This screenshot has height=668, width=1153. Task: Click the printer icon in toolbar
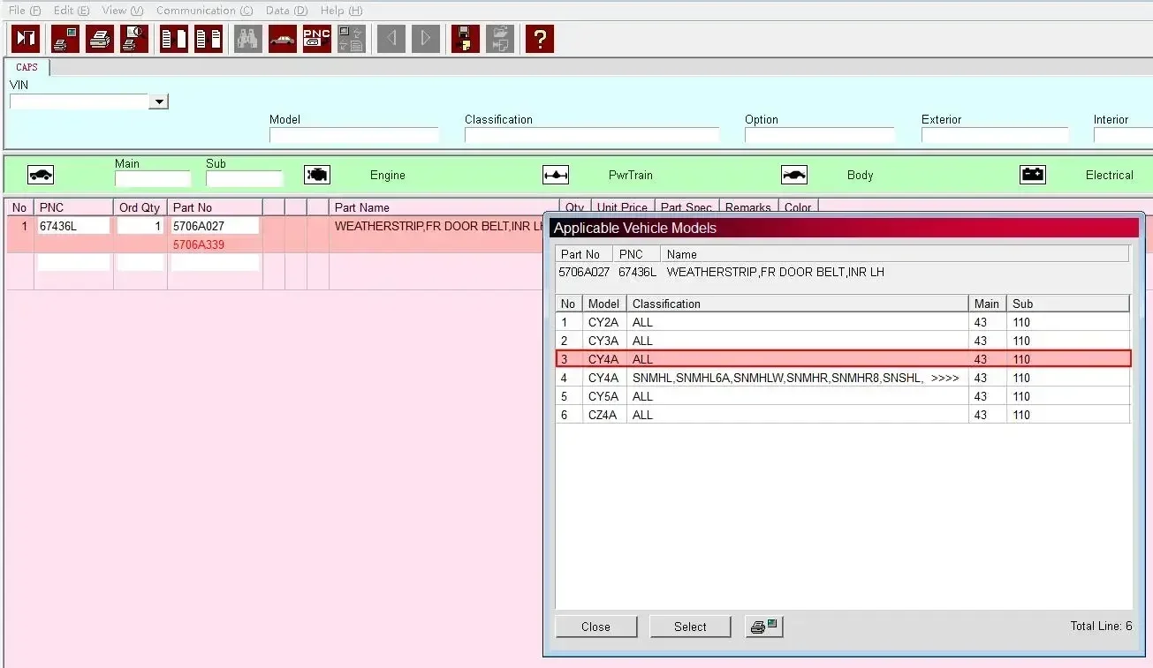(x=100, y=39)
